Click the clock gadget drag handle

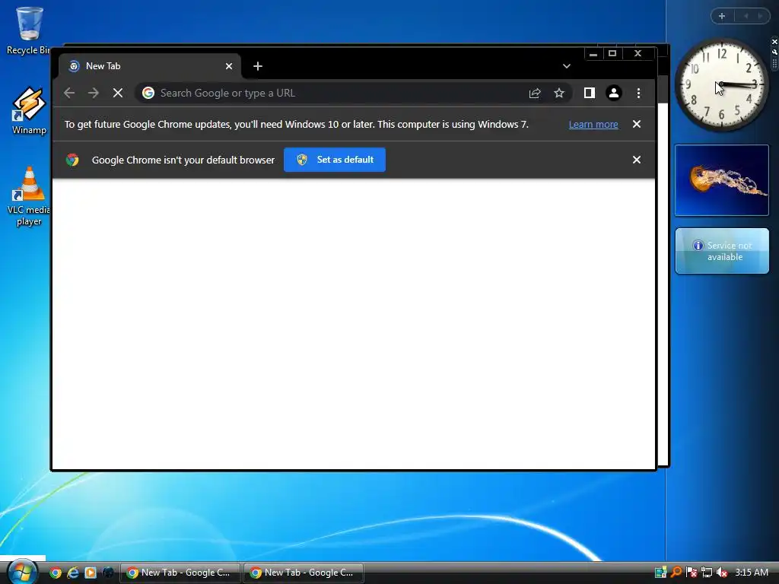[x=774, y=63]
